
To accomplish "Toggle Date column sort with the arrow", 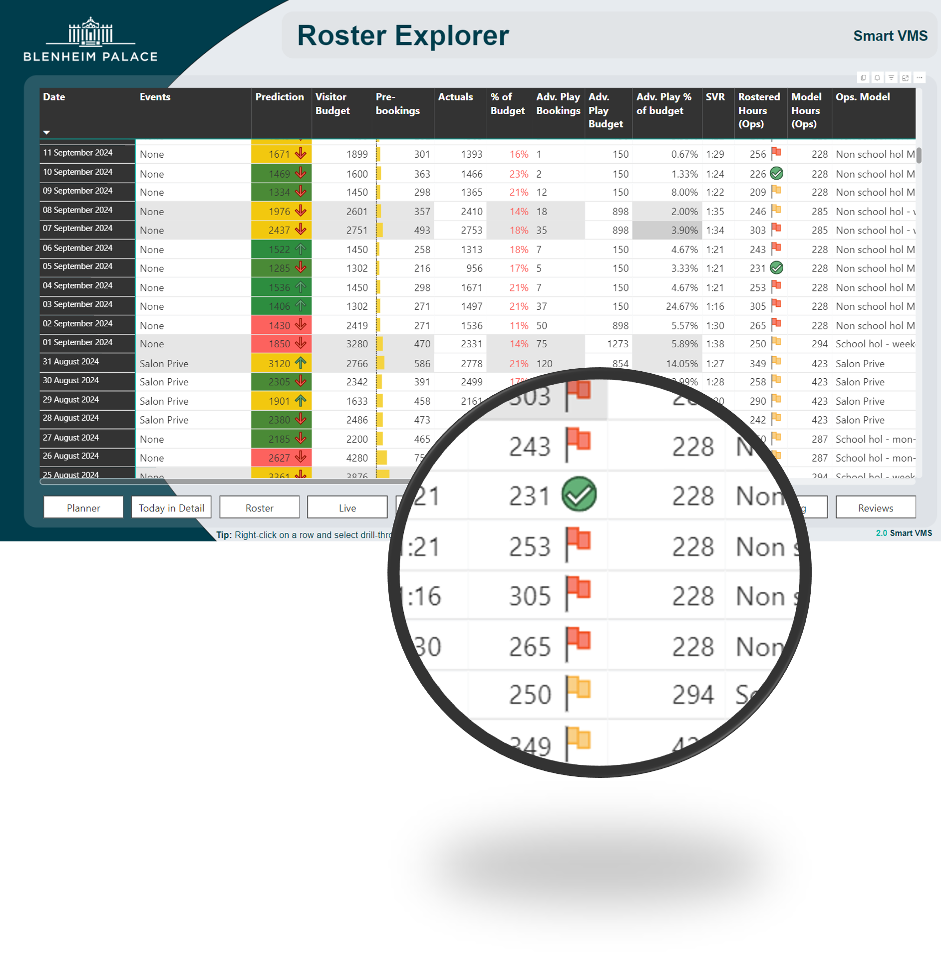I will 46,132.
